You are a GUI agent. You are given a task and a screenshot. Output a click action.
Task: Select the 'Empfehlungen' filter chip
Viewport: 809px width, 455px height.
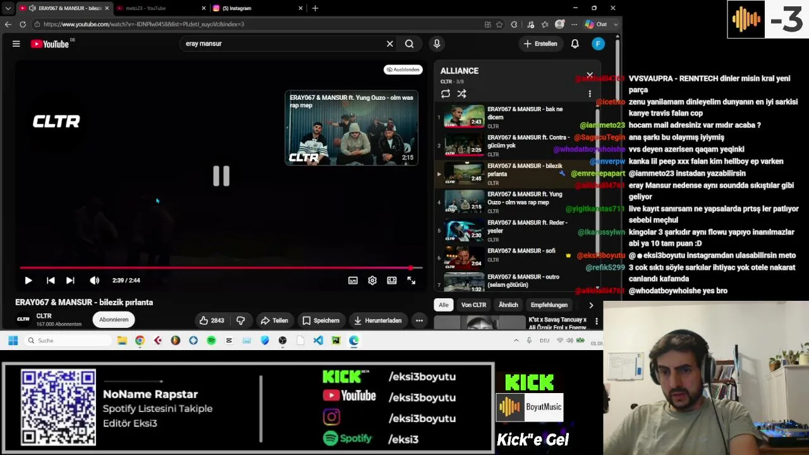(x=549, y=305)
